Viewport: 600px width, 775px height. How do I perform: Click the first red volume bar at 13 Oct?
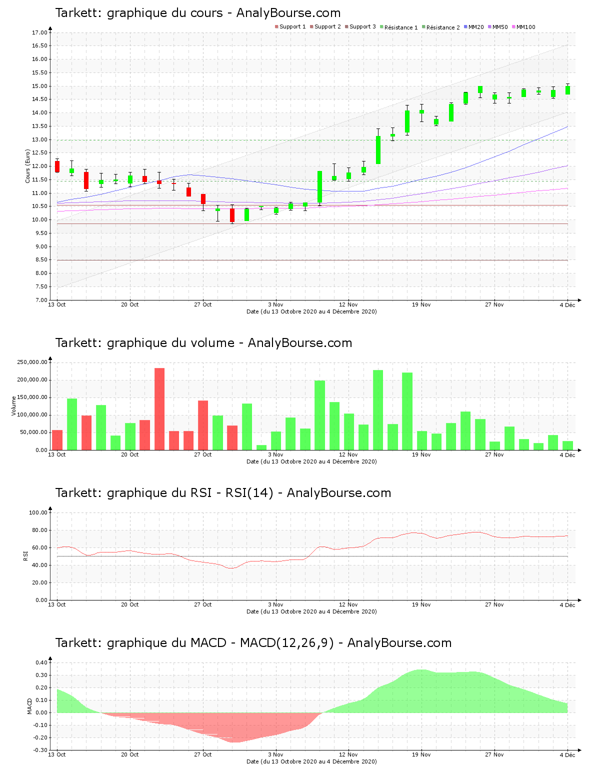click(x=57, y=440)
